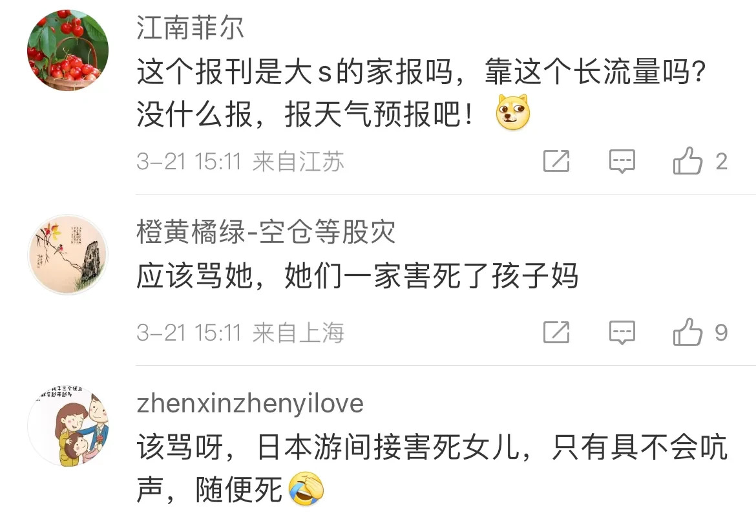
Task: Tap the like count 2
Action: pyautogui.click(x=721, y=161)
